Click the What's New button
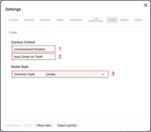Image resolution: width=151 pixels, height=132 pixels. click(44, 125)
